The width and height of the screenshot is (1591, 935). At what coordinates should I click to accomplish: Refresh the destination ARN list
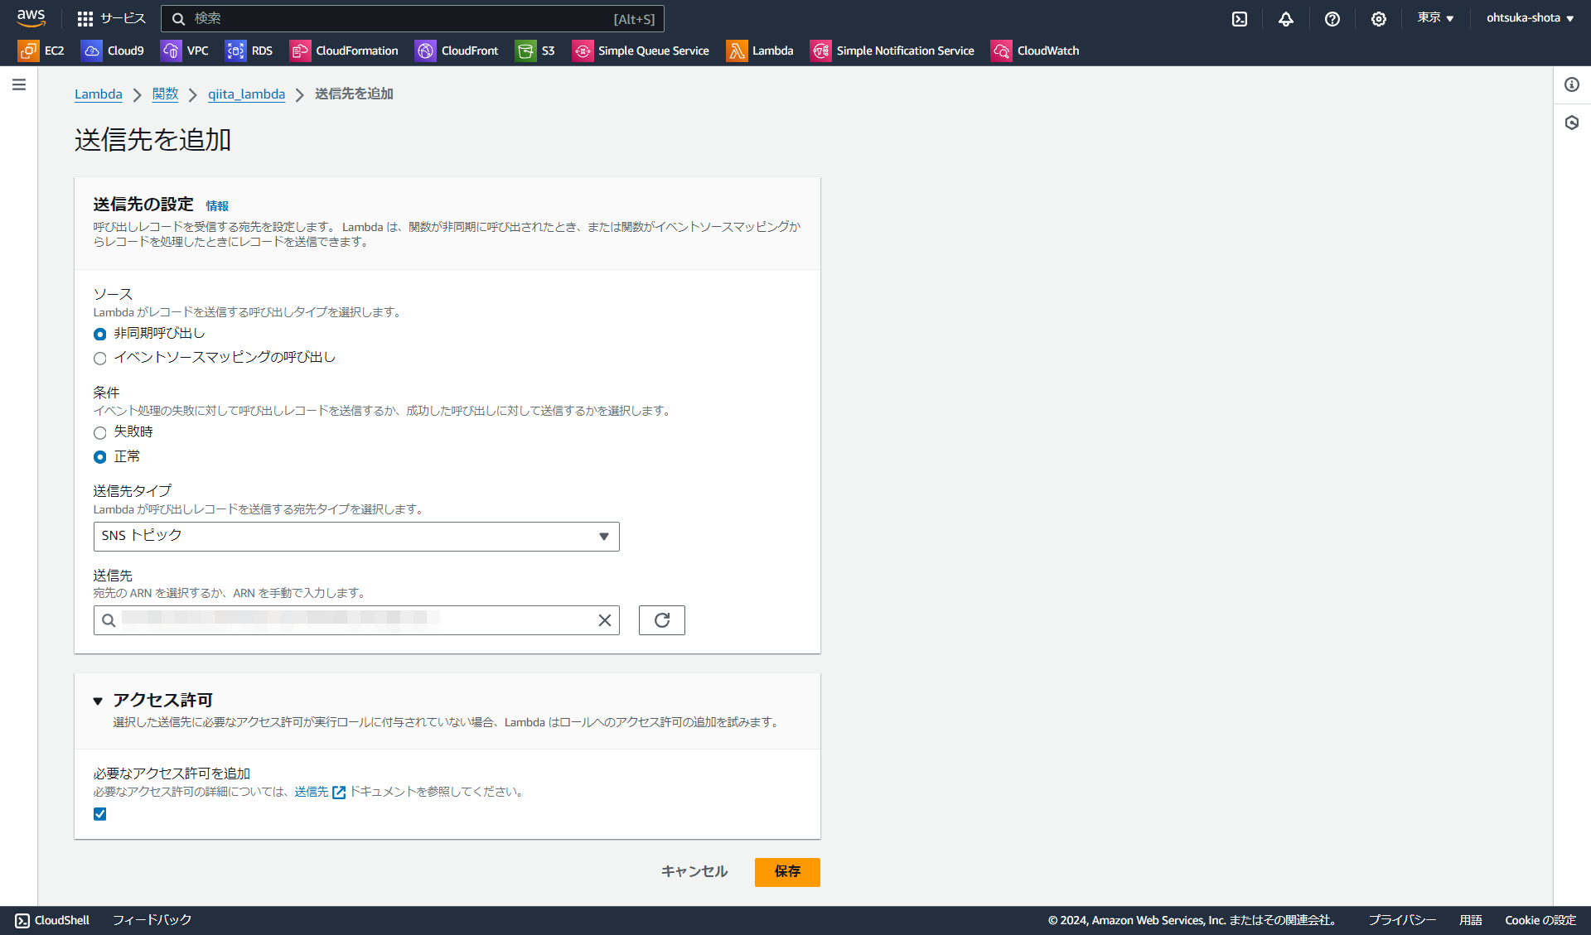pyautogui.click(x=661, y=619)
